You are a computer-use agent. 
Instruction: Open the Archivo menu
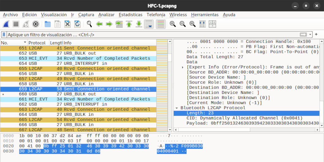[10, 15]
